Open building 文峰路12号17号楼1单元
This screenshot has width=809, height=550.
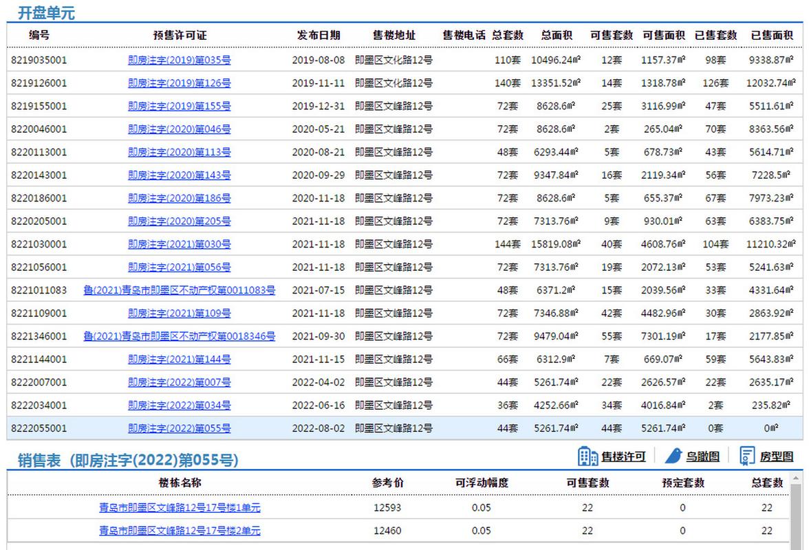(x=180, y=508)
